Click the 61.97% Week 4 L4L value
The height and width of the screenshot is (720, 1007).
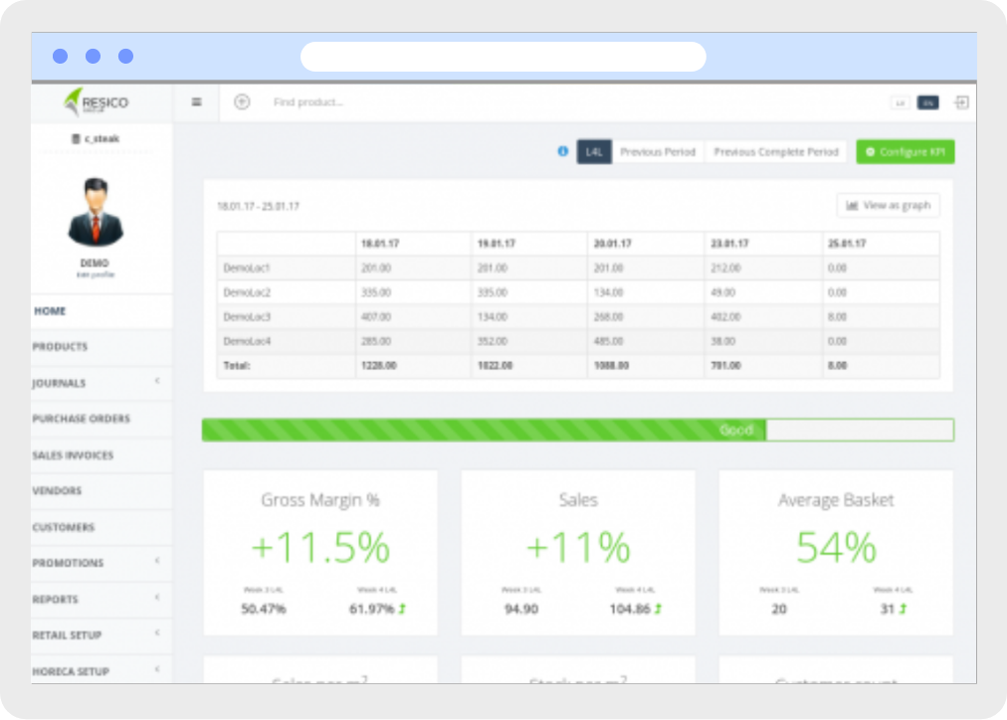pos(371,609)
